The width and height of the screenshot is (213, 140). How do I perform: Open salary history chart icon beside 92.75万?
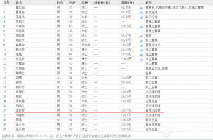[141, 8]
